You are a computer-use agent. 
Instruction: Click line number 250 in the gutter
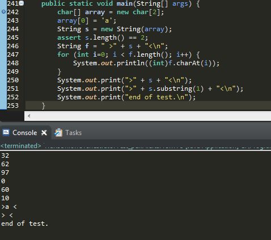click(x=13, y=80)
